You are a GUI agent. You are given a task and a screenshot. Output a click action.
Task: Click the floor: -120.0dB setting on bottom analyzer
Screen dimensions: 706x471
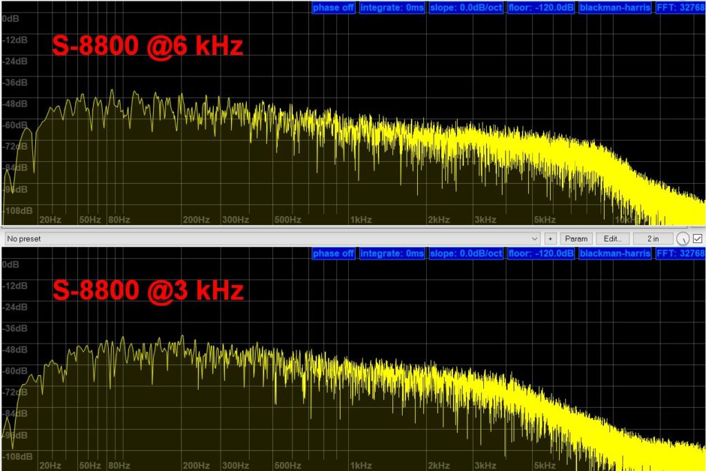pyautogui.click(x=540, y=253)
